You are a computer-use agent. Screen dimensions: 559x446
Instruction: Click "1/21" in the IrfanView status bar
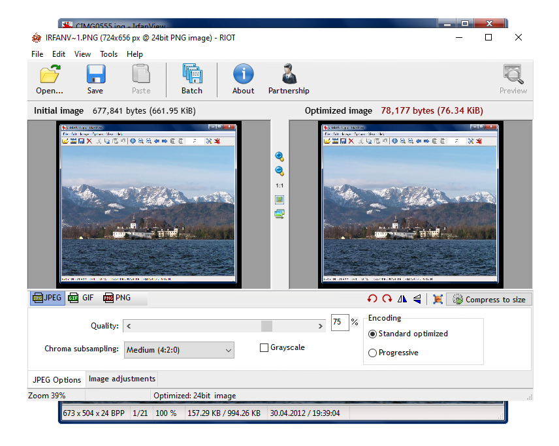click(140, 413)
